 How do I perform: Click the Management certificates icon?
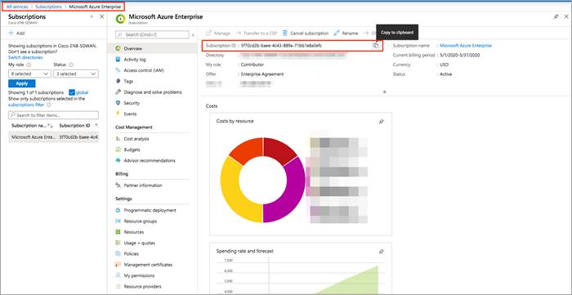point(118,265)
